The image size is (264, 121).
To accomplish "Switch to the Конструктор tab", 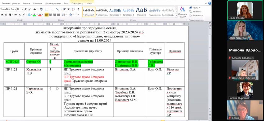I will click(x=77, y=3).
